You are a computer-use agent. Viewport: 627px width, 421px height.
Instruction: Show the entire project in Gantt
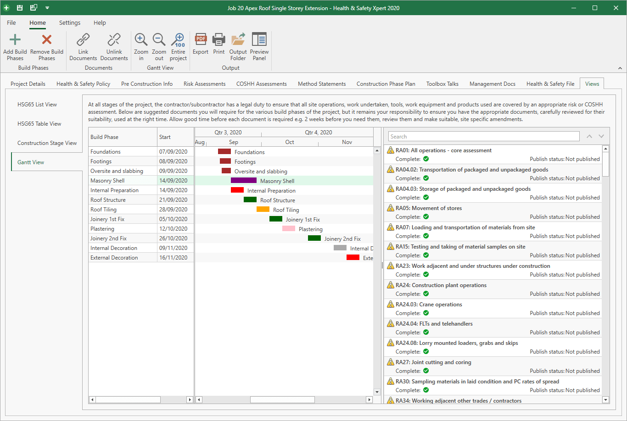coord(178,40)
